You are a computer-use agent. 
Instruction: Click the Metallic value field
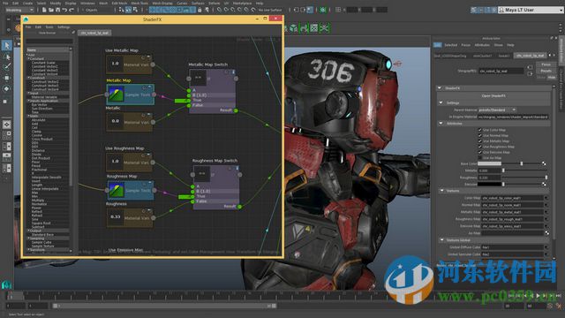point(489,170)
